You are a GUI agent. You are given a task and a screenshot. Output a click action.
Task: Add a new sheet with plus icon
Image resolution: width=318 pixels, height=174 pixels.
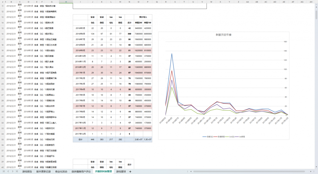tap(130, 172)
